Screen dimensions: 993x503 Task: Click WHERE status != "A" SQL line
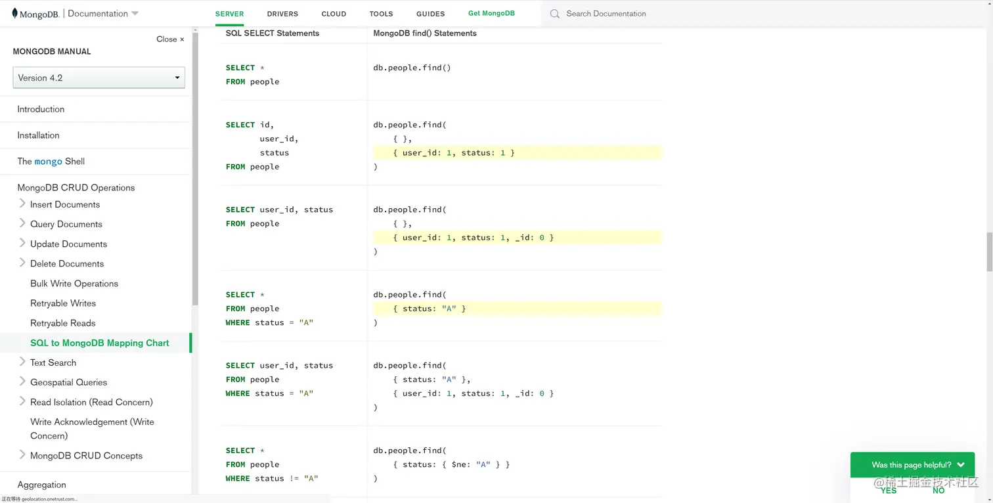point(272,479)
